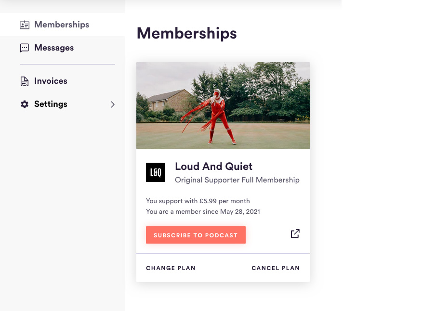This screenshot has height=311, width=422.
Task: Open the Settings sidebar label
Action: point(51,104)
